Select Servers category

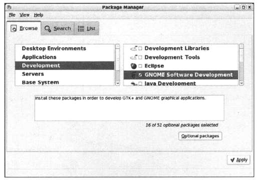(x=65, y=74)
